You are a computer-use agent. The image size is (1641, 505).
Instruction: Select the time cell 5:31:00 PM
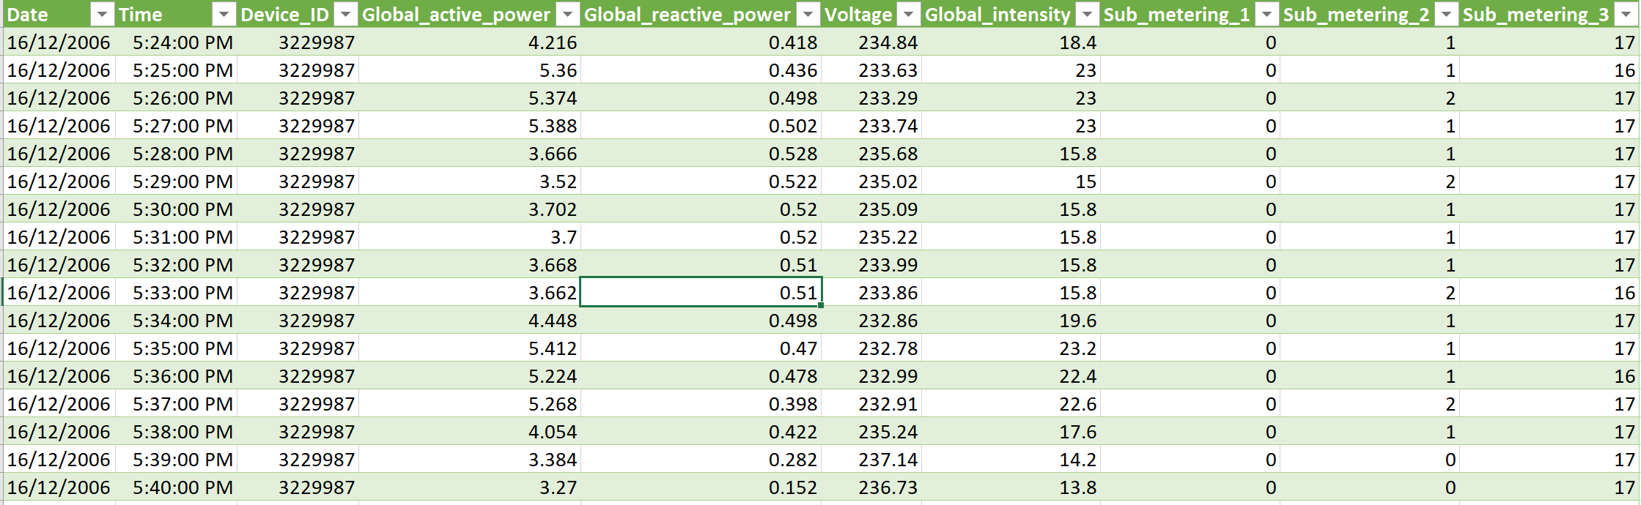point(176,237)
